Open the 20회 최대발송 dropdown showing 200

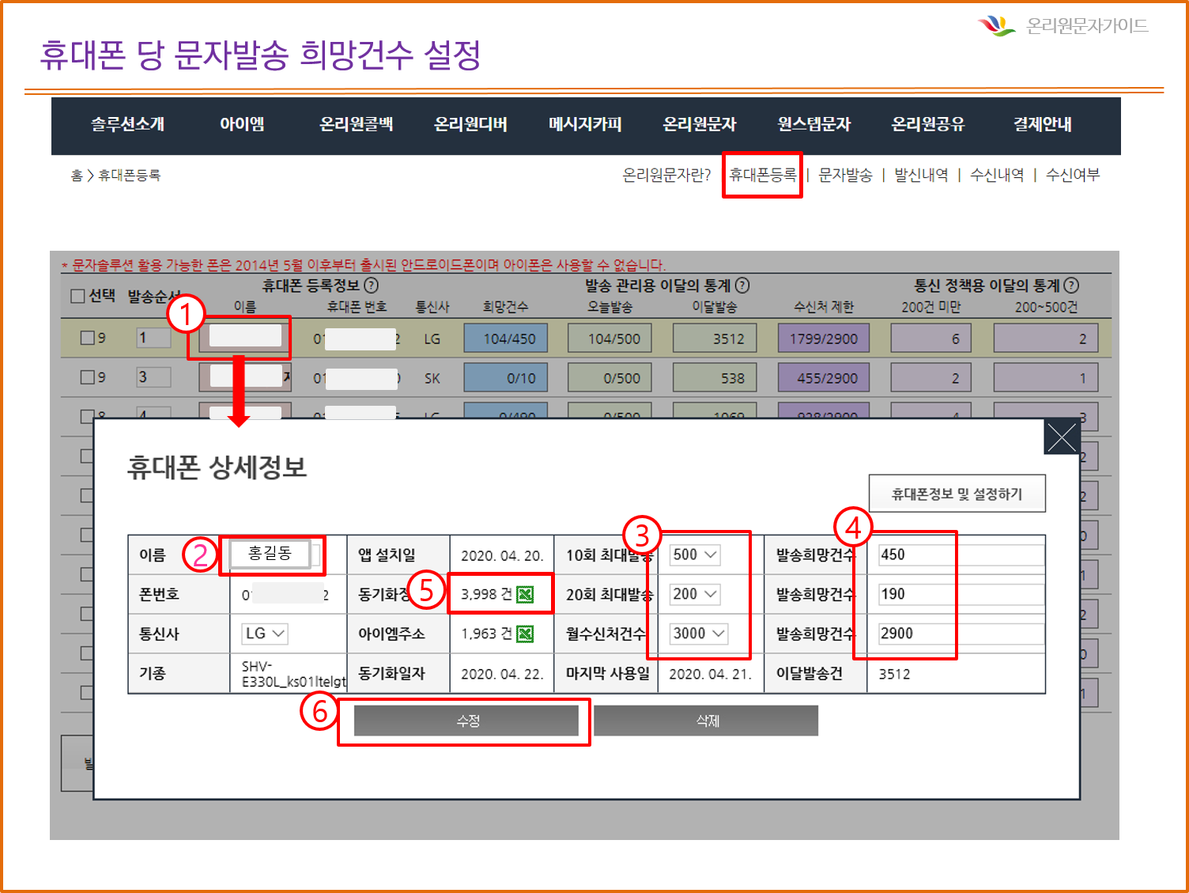(x=695, y=594)
